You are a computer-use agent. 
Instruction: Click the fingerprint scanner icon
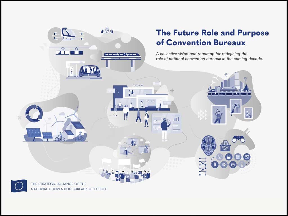pos(225,145)
